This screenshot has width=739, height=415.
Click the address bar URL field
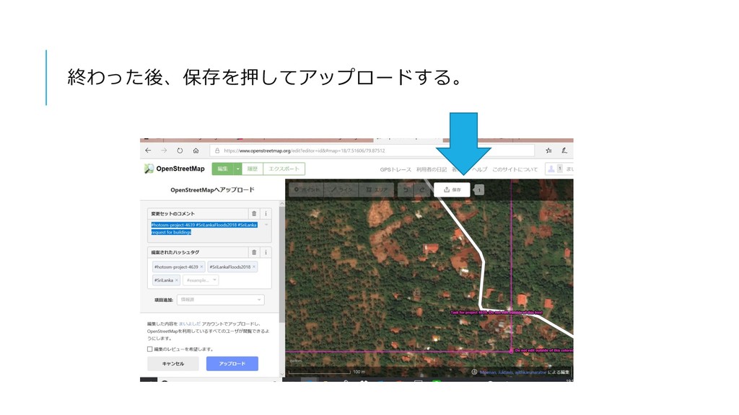tap(372, 151)
